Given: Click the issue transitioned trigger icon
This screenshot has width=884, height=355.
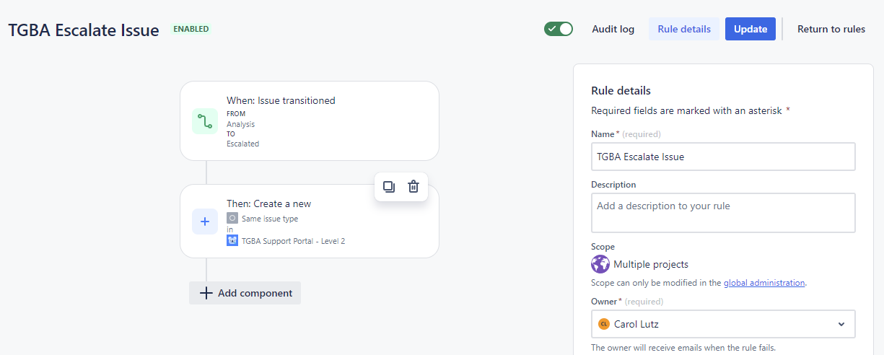Looking at the screenshot, I should (205, 120).
